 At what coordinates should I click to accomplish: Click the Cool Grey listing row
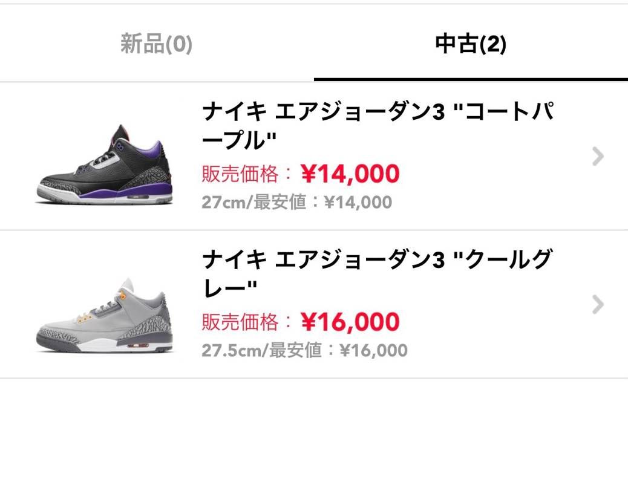click(x=314, y=305)
